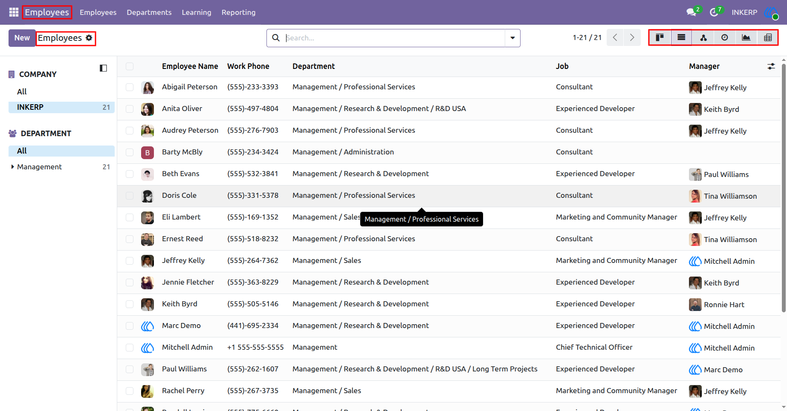The image size is (787, 411).
Task: Expand the Management department tree
Action: point(12,167)
